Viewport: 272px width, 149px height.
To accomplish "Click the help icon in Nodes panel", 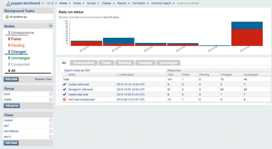I will coord(50,26).
